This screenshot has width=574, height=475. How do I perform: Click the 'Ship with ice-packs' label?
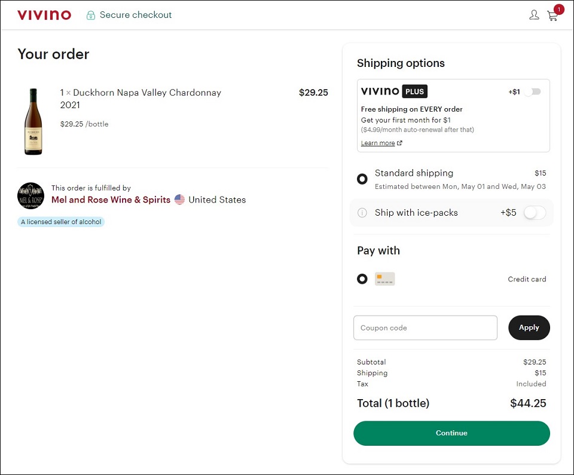click(x=416, y=213)
